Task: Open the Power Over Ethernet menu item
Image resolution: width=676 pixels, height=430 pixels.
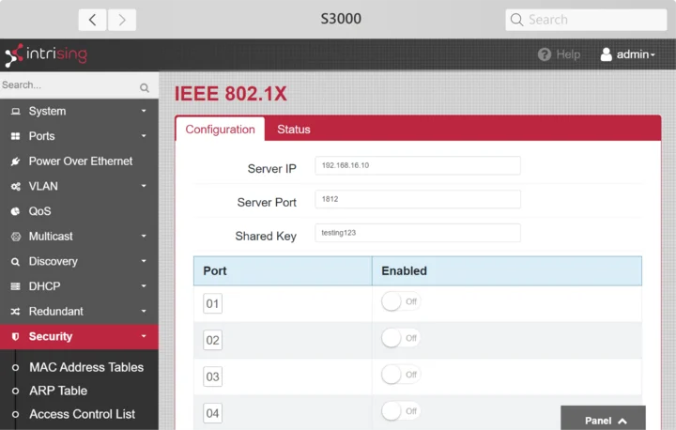Action: pos(79,161)
